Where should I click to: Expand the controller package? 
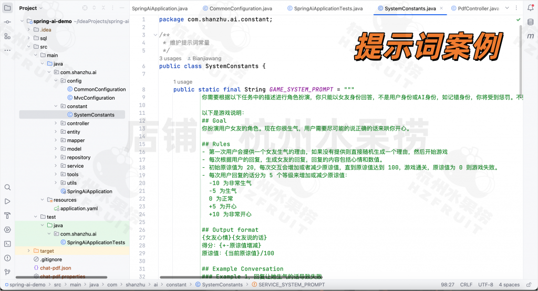point(56,123)
